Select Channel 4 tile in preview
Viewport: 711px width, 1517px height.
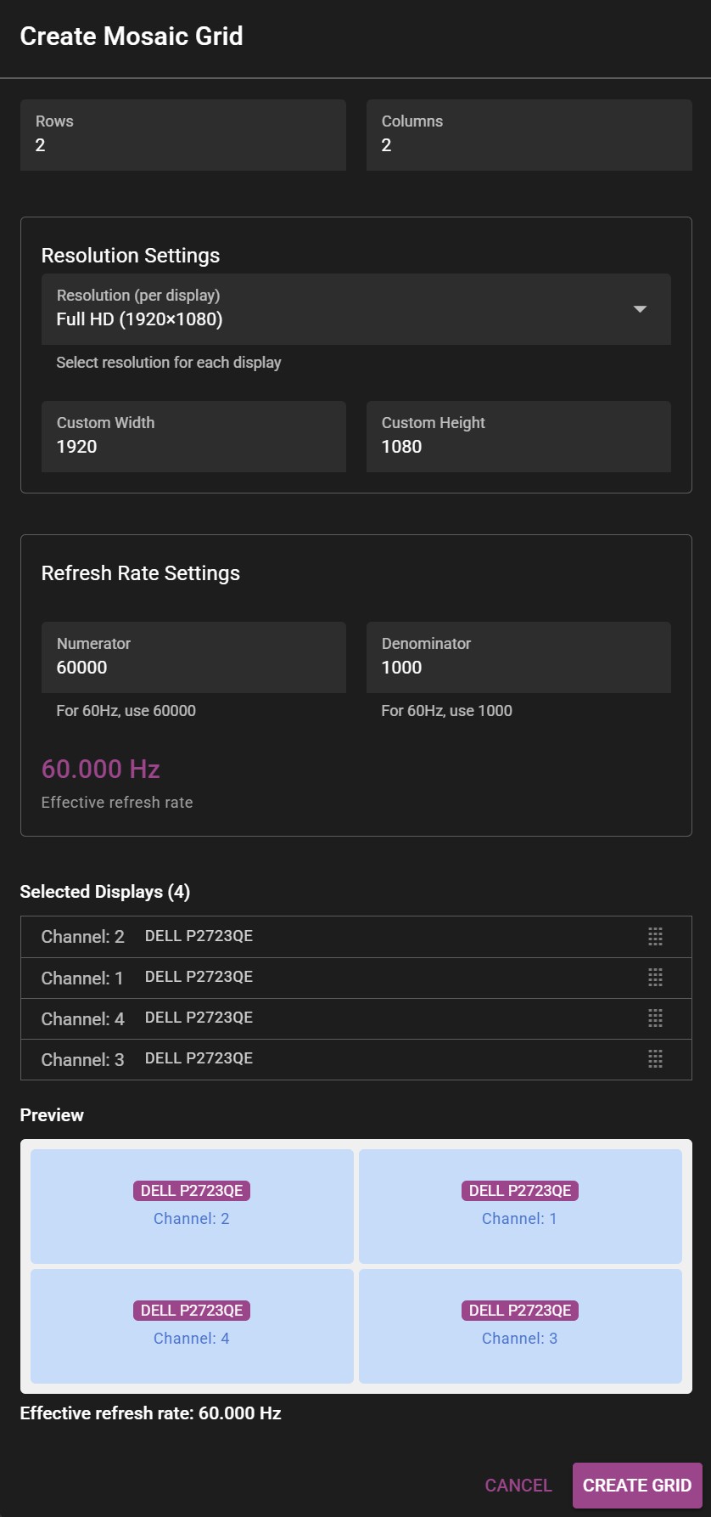pyautogui.click(x=192, y=1326)
